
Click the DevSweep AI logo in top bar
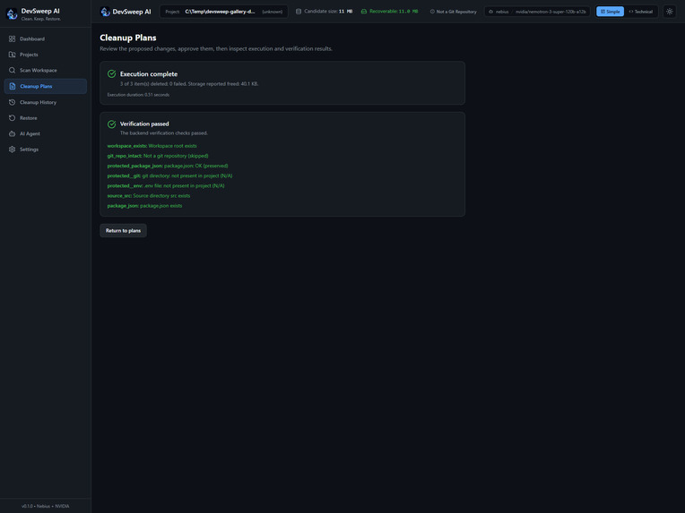coord(105,12)
